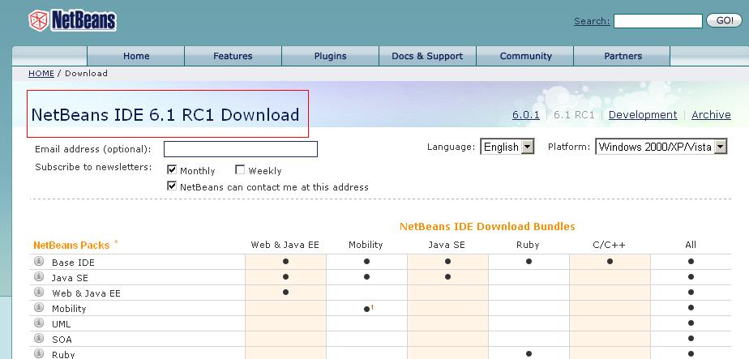749x359 pixels.
Task: Click info icon beside UML
Action: (39, 323)
